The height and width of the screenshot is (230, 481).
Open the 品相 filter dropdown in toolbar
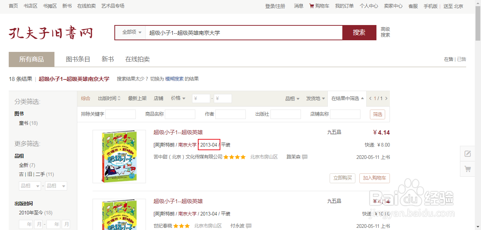pyautogui.click(x=292, y=98)
